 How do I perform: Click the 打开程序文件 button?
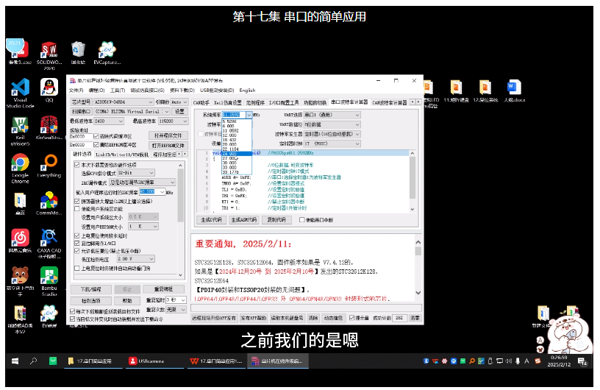coord(168,136)
